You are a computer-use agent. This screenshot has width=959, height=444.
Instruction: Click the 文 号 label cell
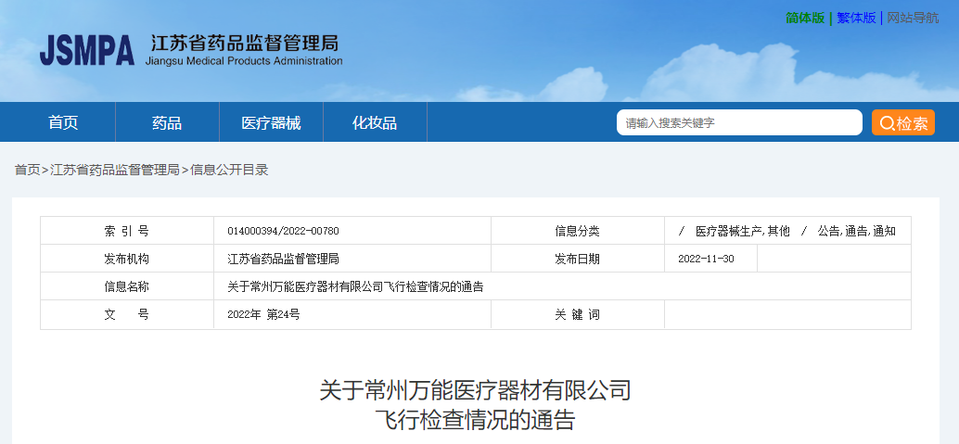coord(127,314)
